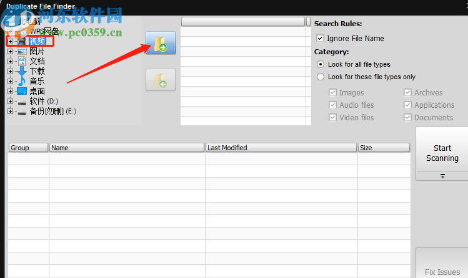Expand the 备份 (E:) drive node
This screenshot has height=278, width=468.
click(11, 112)
